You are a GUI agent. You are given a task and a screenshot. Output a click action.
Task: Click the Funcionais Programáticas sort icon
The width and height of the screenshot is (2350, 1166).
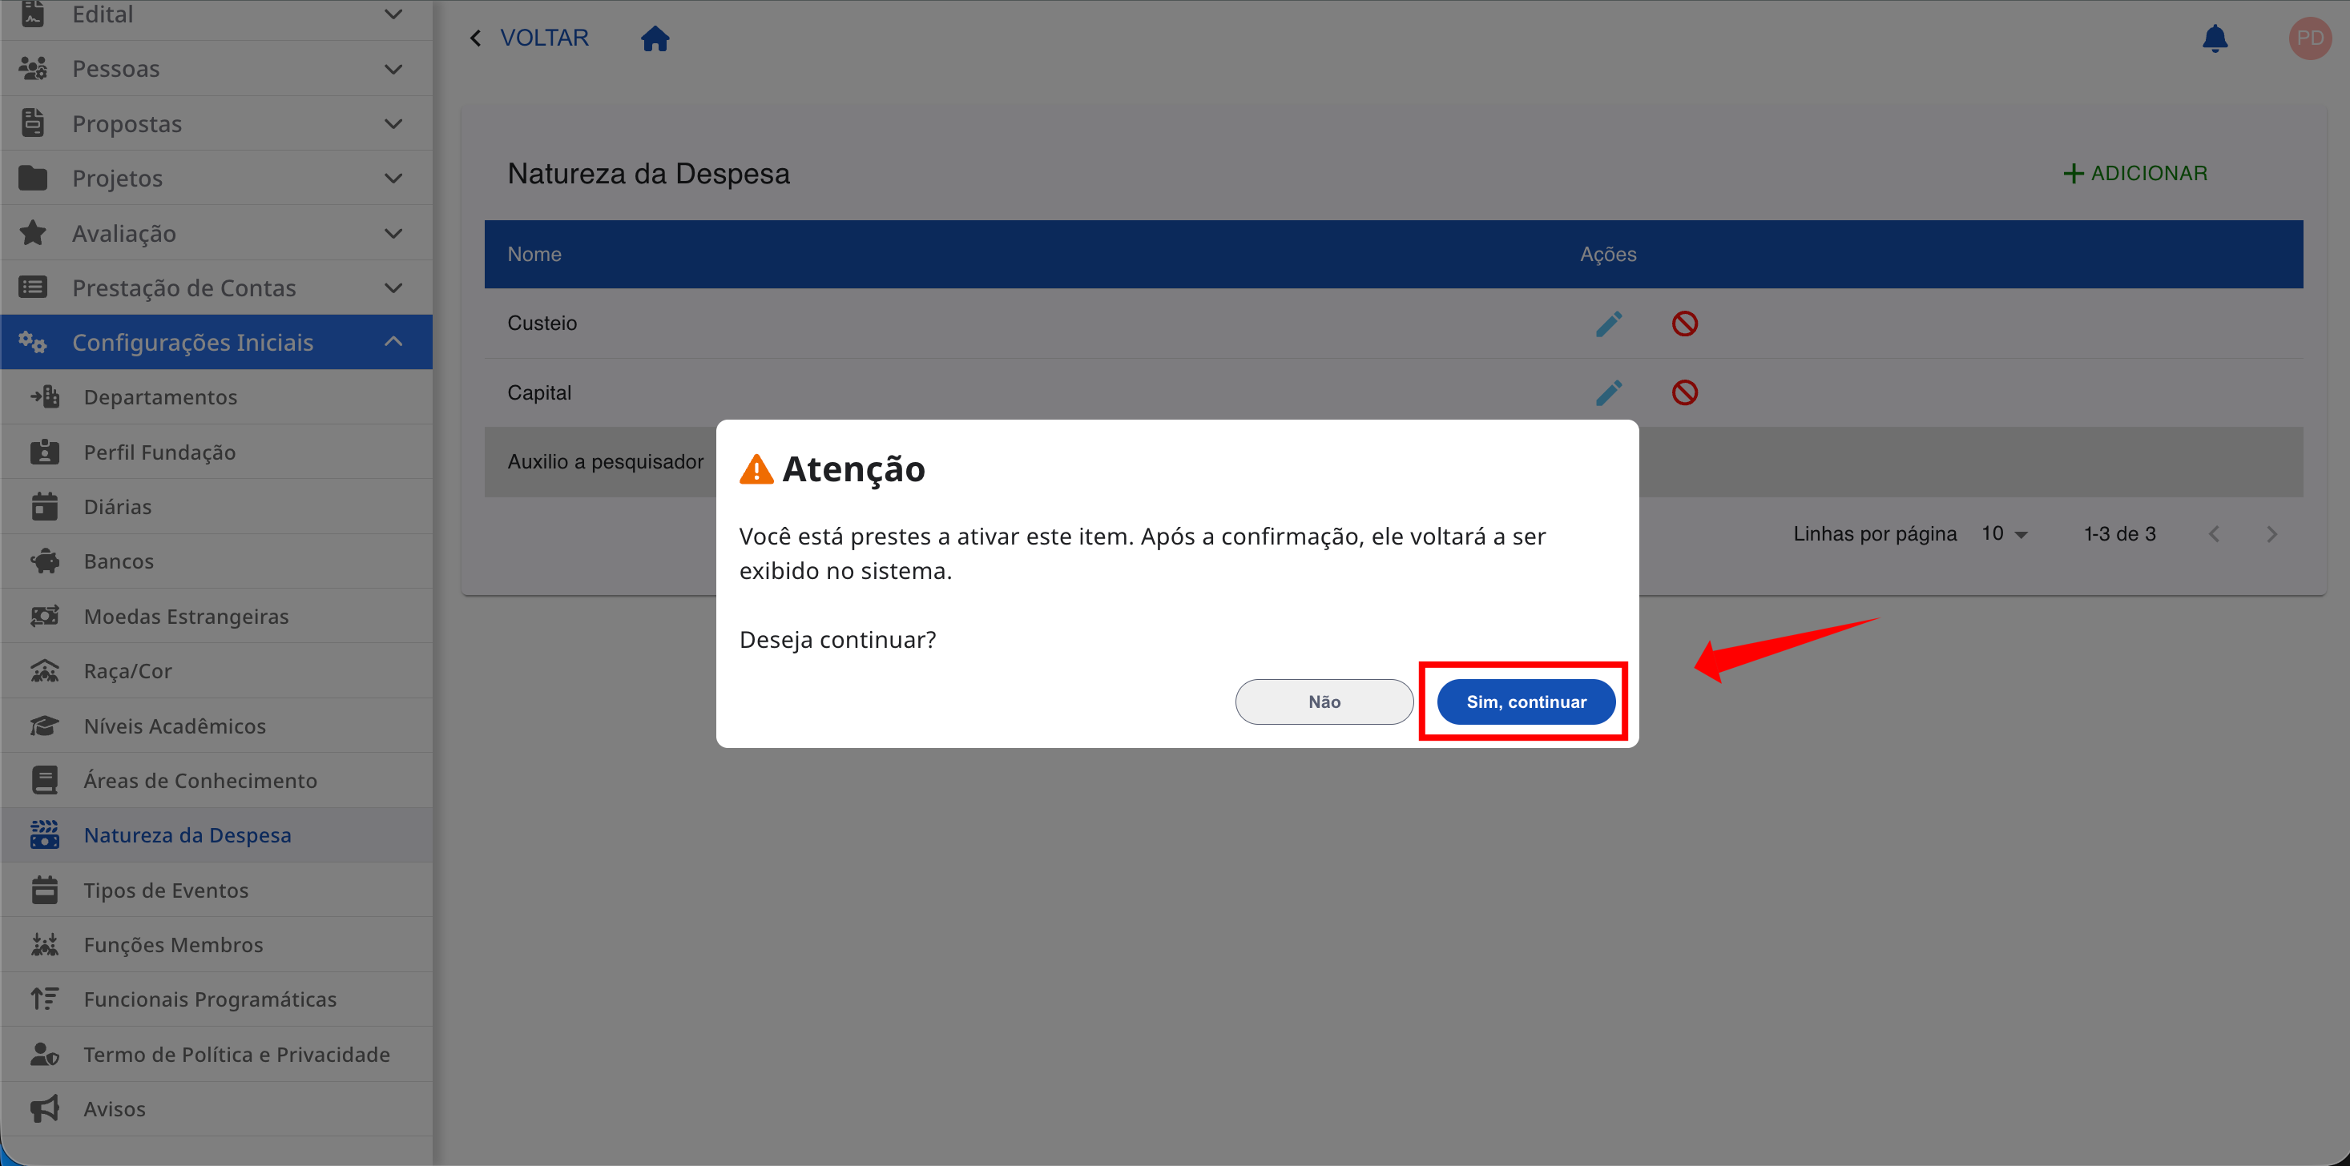coord(45,999)
